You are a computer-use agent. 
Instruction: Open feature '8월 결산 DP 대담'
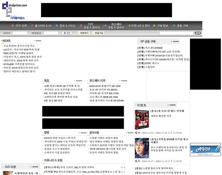coord(53,101)
